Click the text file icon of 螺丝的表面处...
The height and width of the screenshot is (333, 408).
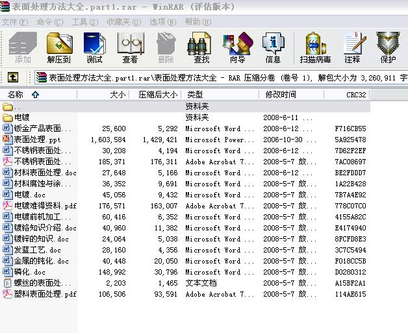[x=8, y=283]
